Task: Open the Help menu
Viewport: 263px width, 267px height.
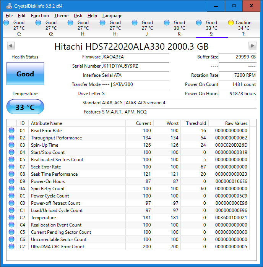Action: pos(92,16)
